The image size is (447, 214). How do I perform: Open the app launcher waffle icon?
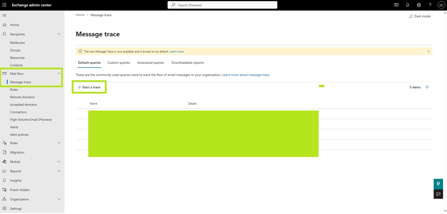click(x=5, y=5)
